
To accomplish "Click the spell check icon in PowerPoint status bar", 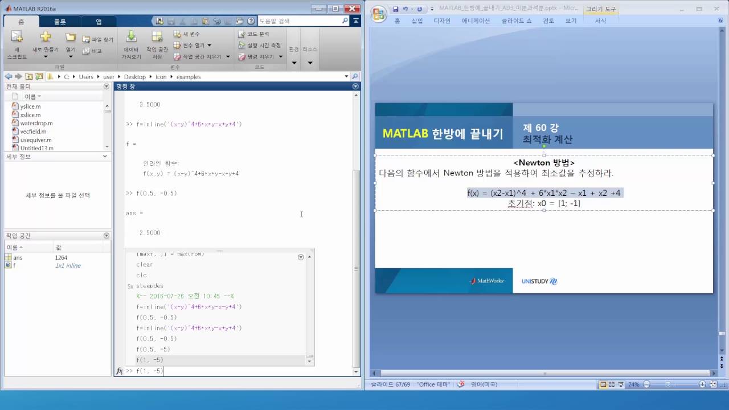I will tap(460, 384).
